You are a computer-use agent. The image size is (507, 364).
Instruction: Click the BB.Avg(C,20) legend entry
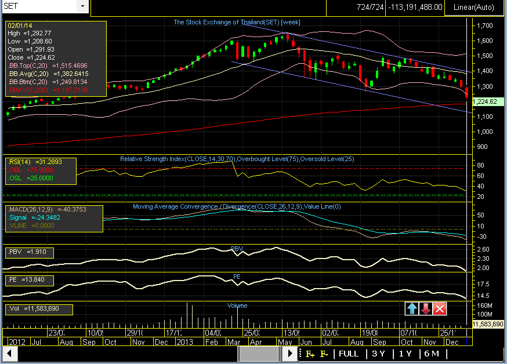(x=48, y=74)
